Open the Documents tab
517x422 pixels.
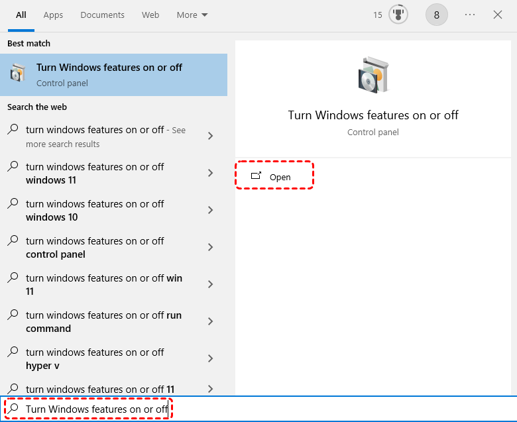coord(102,15)
